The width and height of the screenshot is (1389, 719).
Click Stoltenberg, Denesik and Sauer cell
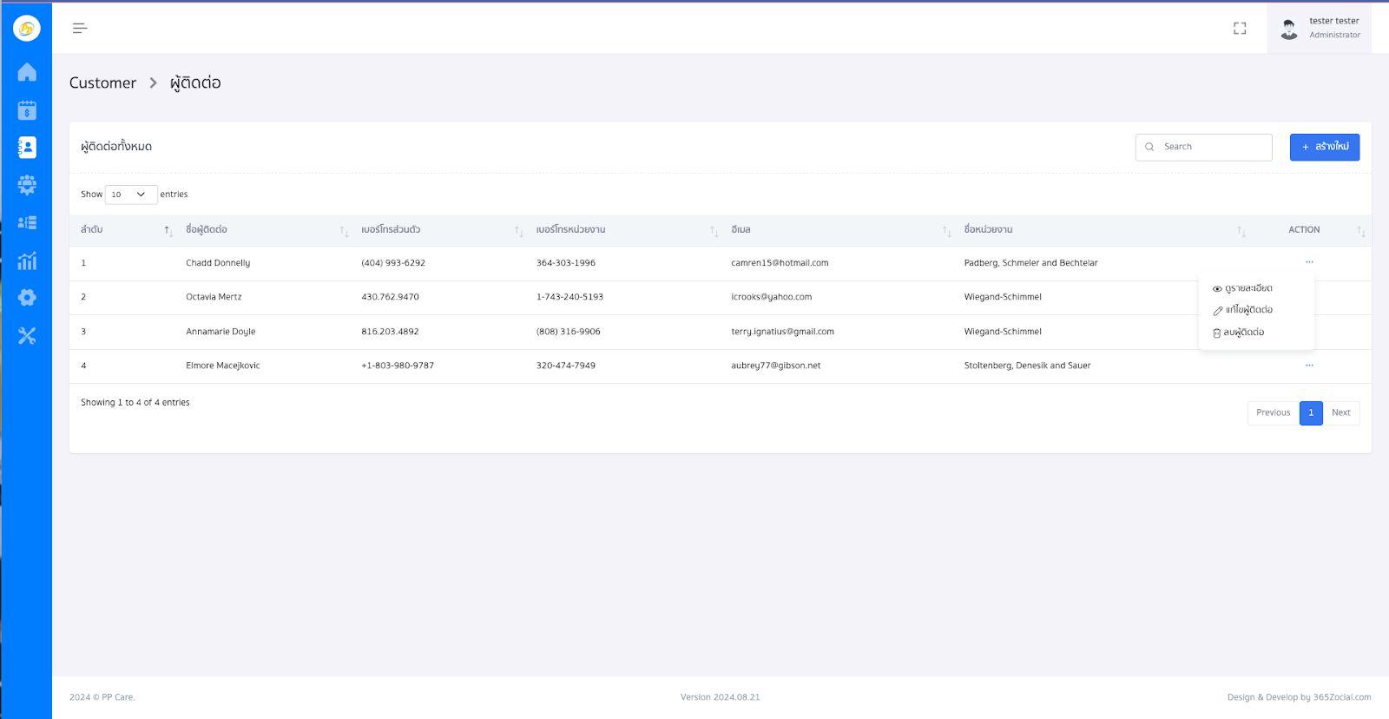pyautogui.click(x=1027, y=366)
